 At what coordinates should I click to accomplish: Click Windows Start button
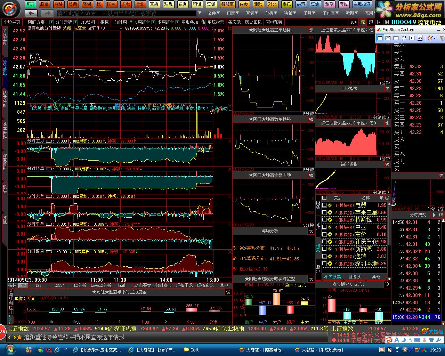click(x=10, y=350)
